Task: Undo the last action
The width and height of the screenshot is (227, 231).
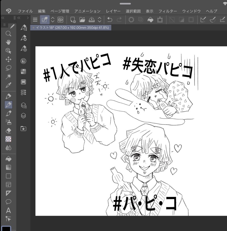Action: (110, 20)
